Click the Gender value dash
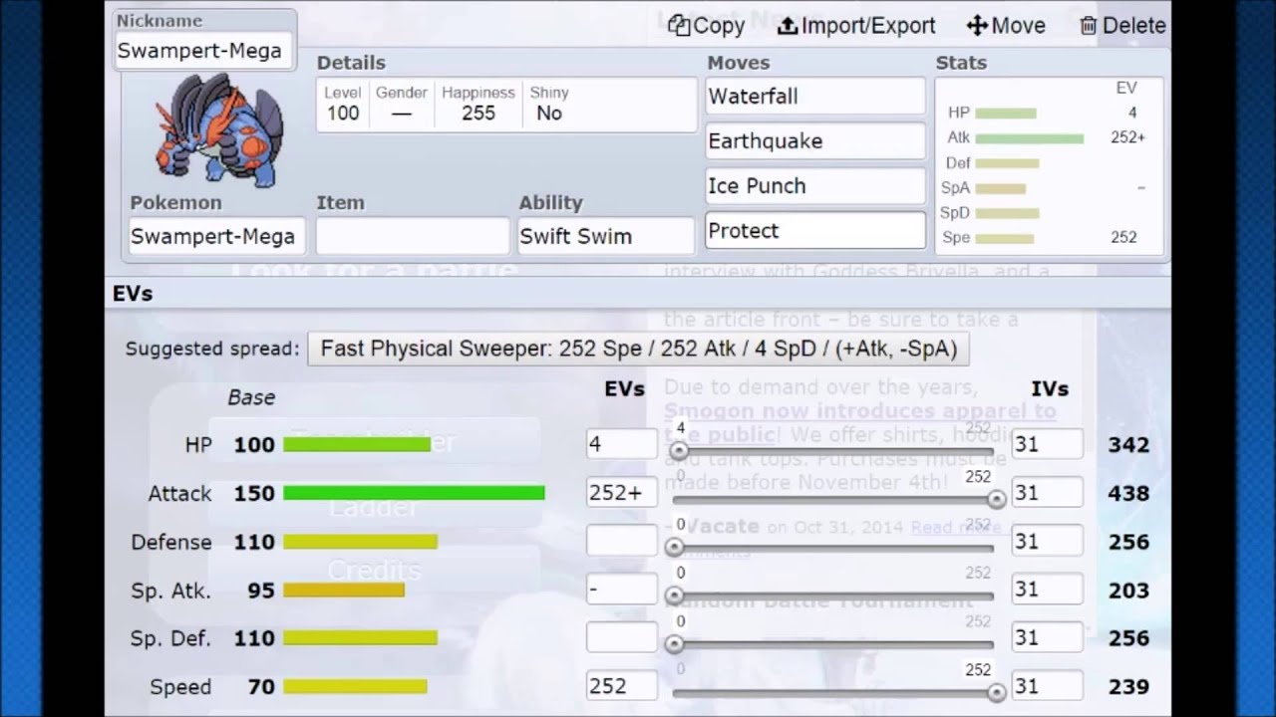The image size is (1276, 717). pyautogui.click(x=401, y=114)
